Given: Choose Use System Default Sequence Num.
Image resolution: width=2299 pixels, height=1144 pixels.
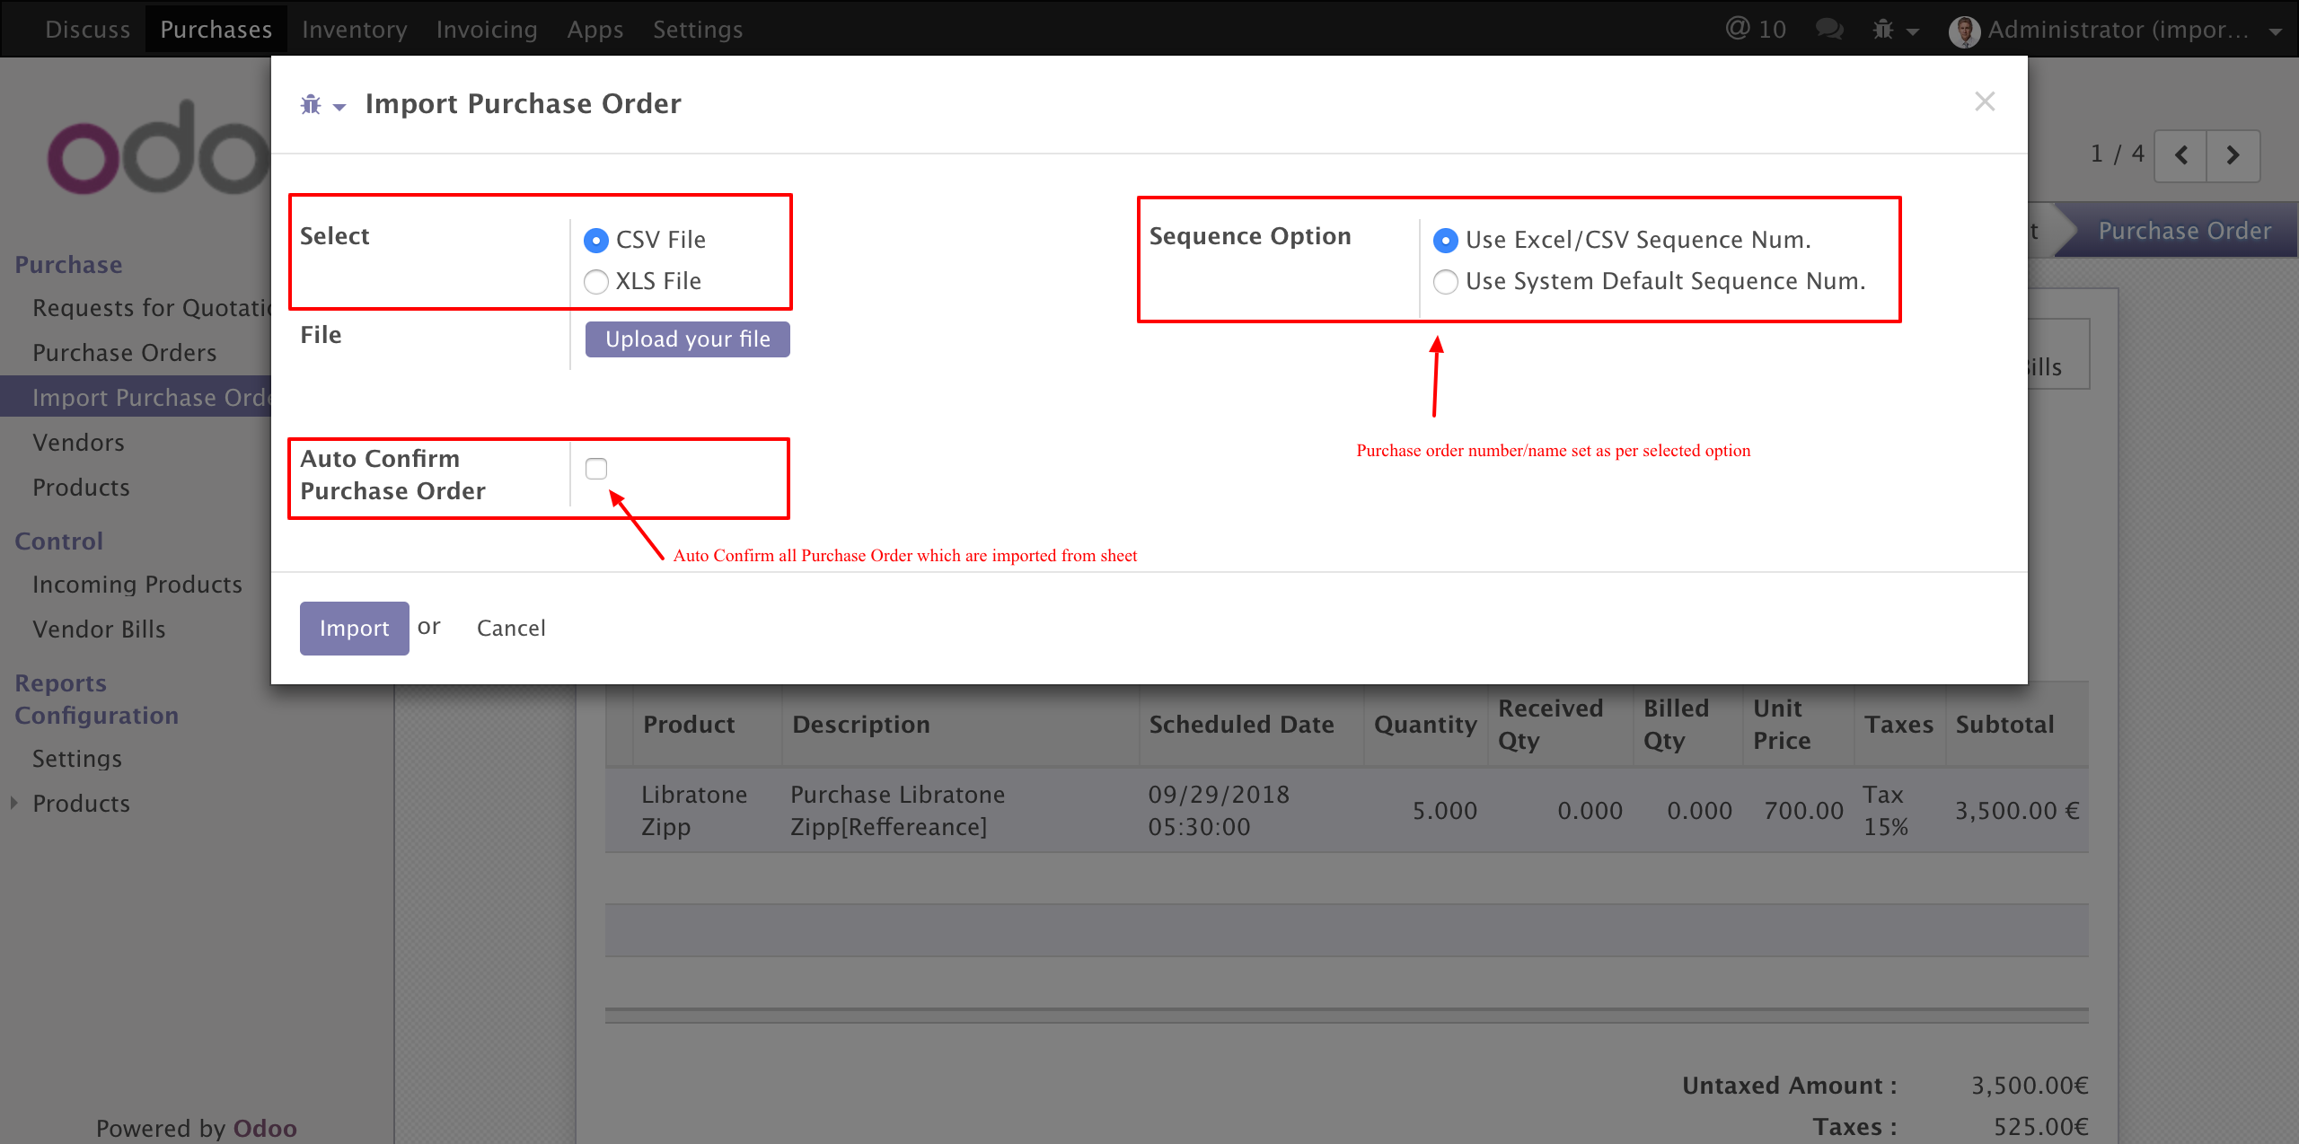Looking at the screenshot, I should pos(1446,282).
